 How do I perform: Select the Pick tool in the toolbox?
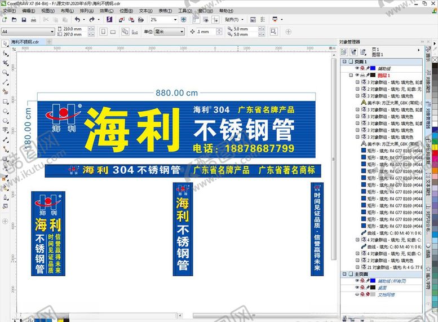(5, 43)
